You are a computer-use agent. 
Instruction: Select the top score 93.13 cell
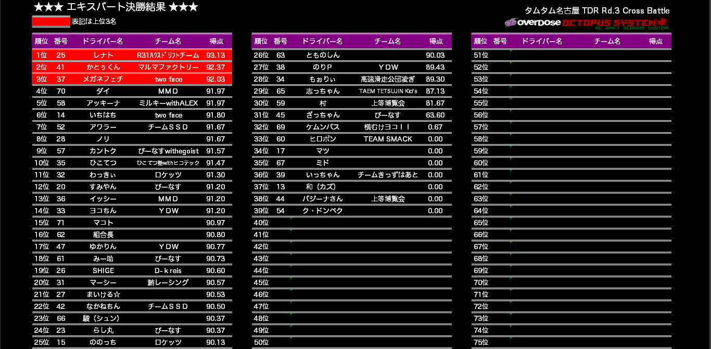(215, 55)
